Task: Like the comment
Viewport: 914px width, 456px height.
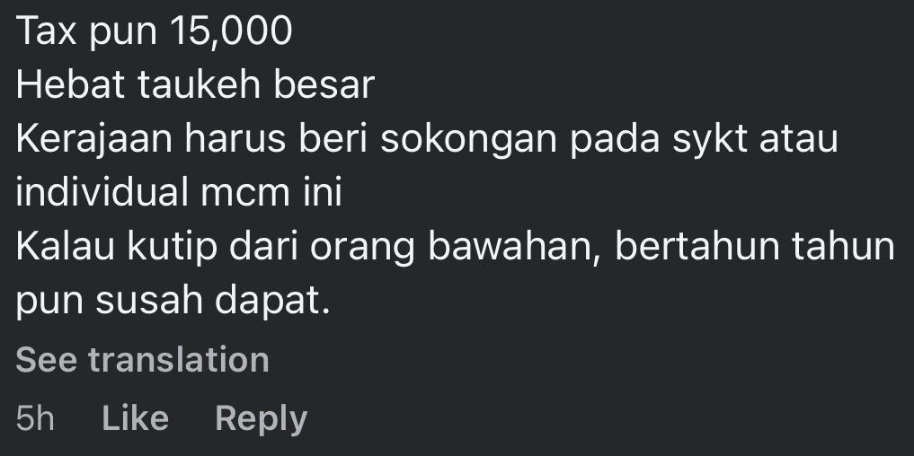Action: [x=135, y=418]
